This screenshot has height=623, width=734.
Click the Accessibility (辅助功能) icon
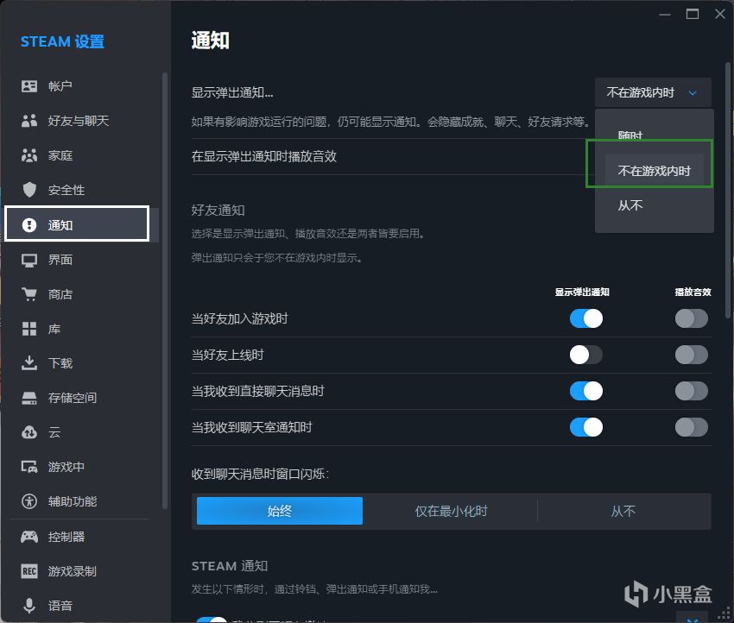click(x=29, y=501)
